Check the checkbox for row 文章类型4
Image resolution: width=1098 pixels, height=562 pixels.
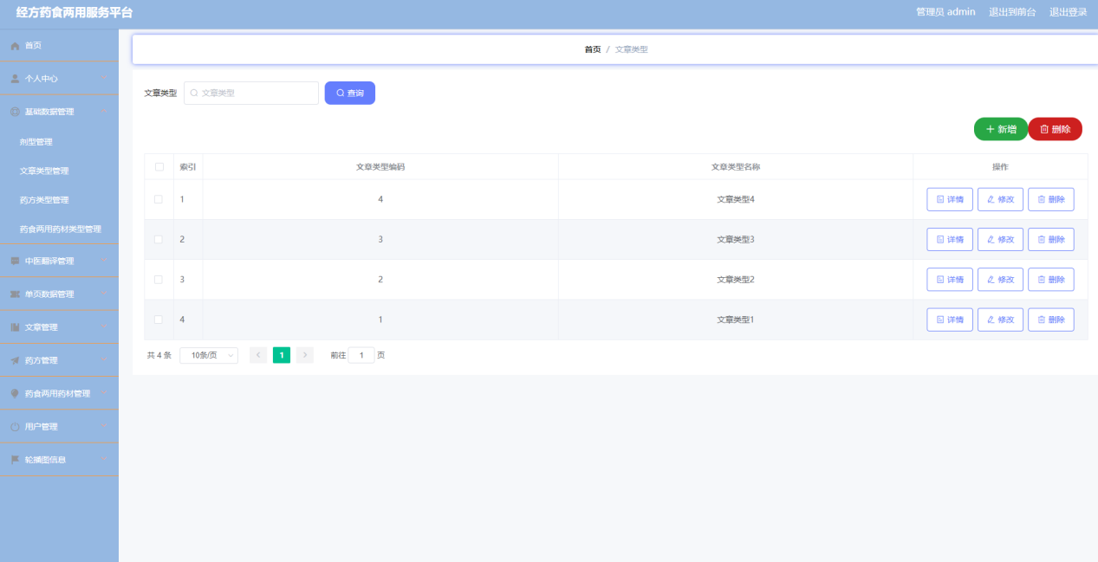tap(159, 198)
